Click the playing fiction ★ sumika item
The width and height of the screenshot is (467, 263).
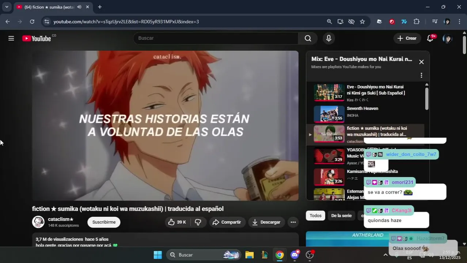(365, 134)
